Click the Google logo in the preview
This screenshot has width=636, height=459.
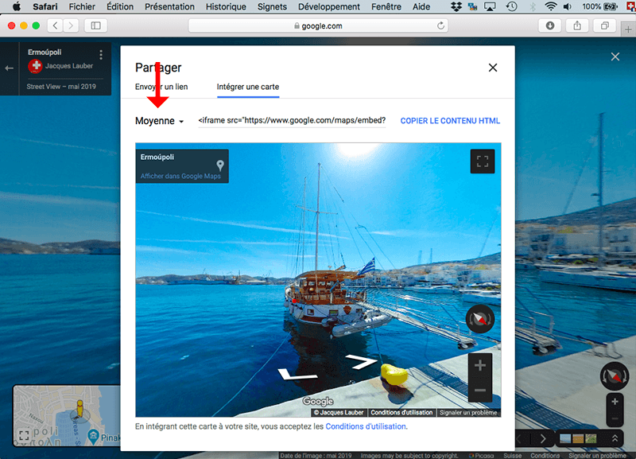(x=318, y=402)
